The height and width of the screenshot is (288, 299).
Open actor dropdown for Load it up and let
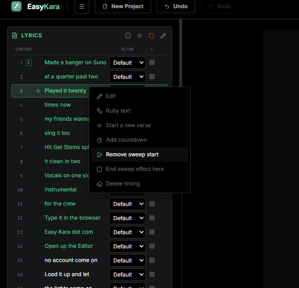tap(127, 275)
